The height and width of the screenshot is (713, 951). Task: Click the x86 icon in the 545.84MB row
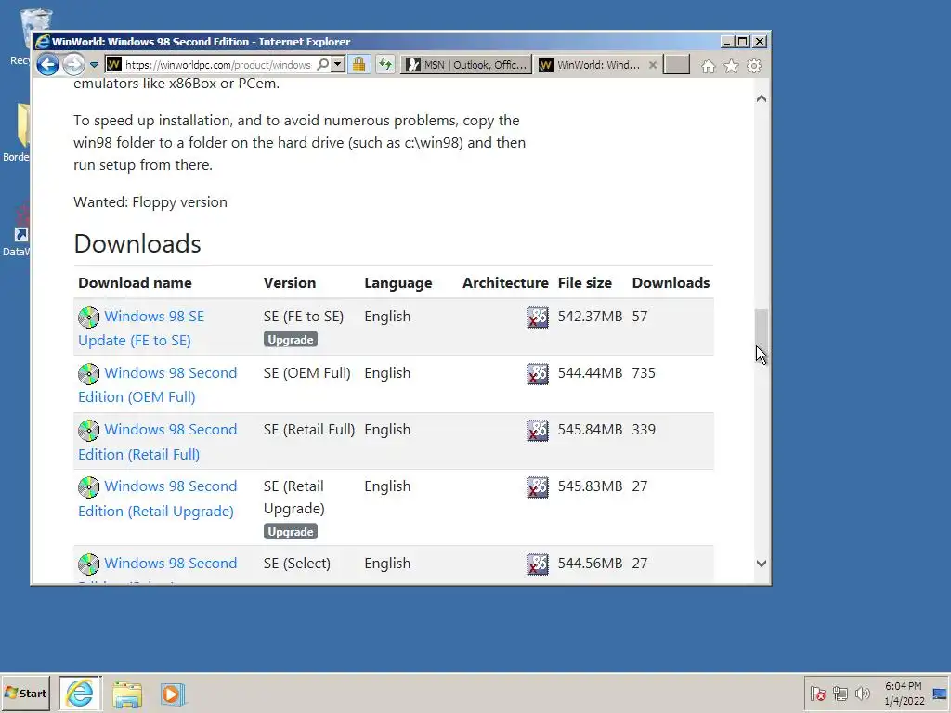point(538,431)
